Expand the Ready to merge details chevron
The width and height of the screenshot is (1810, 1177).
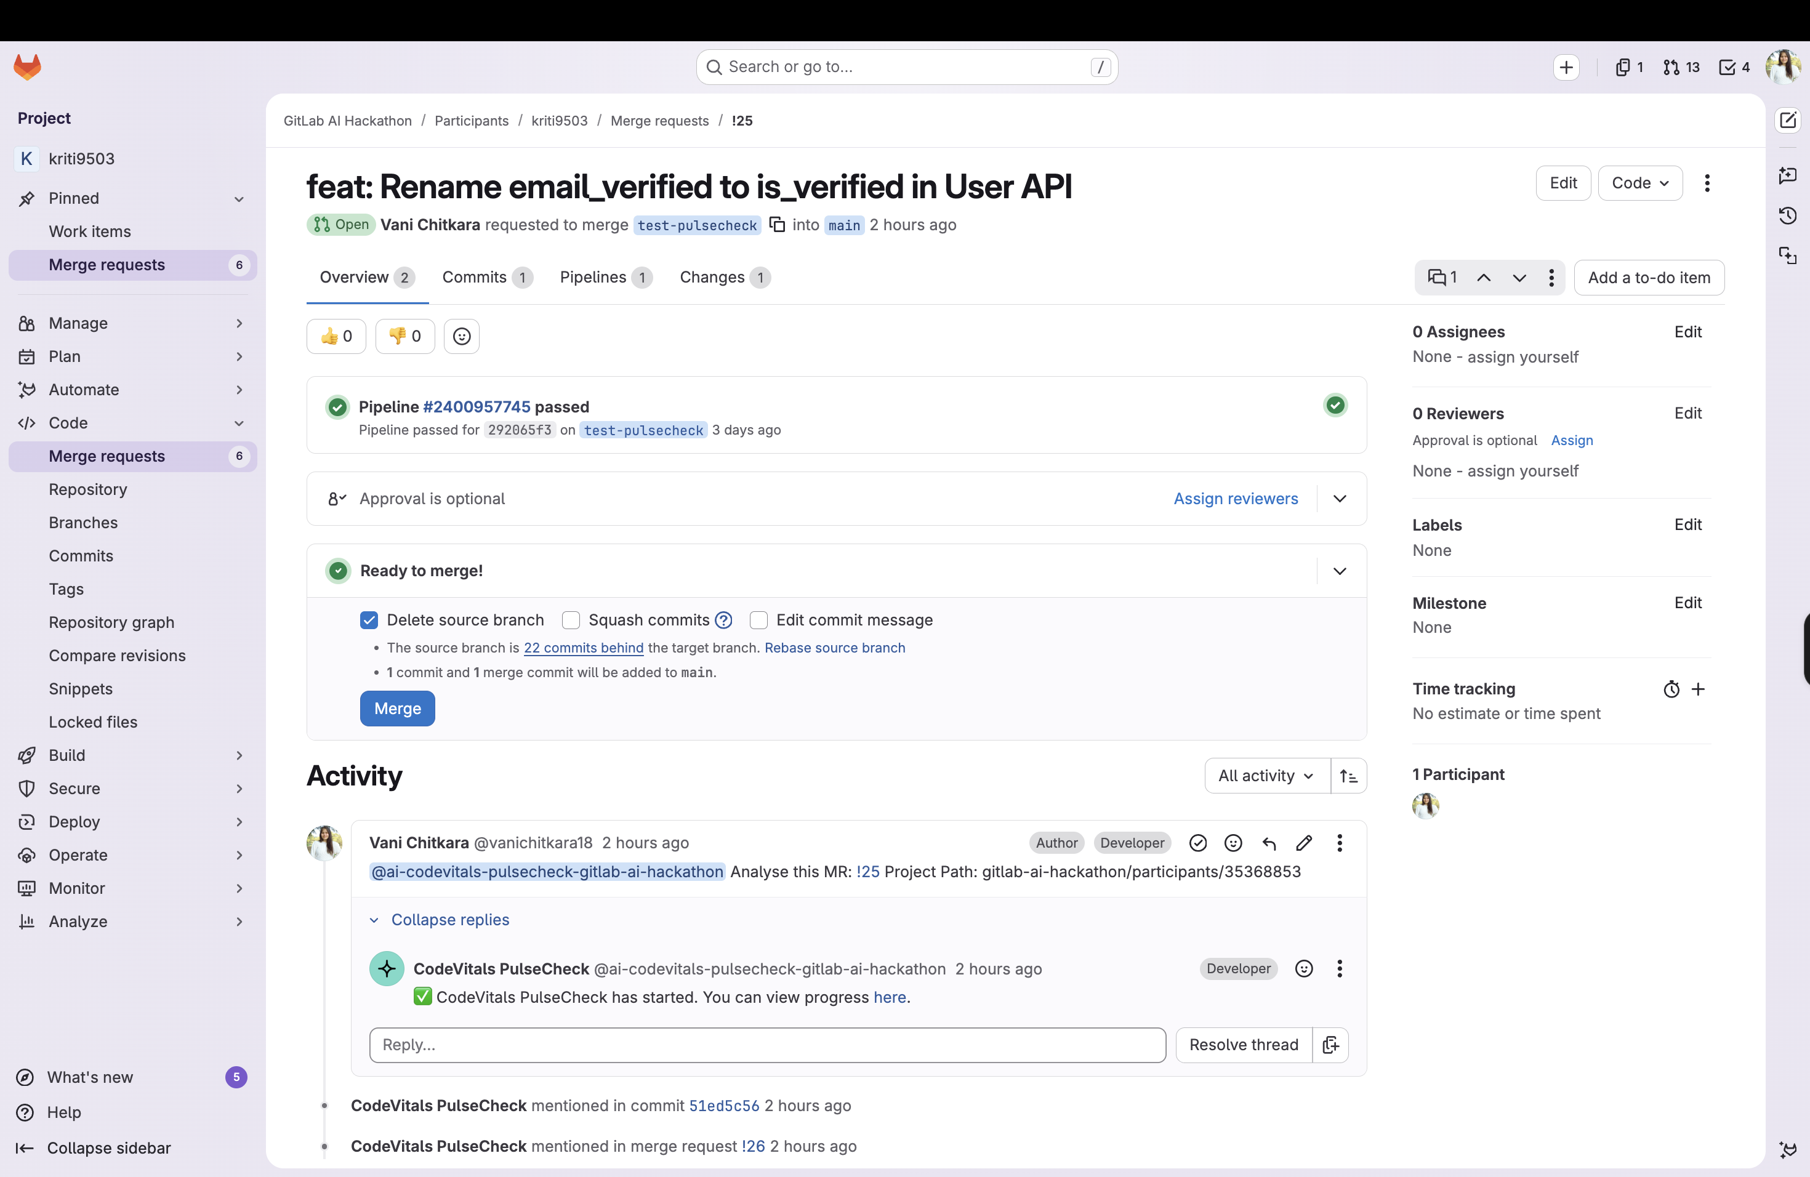click(x=1340, y=571)
